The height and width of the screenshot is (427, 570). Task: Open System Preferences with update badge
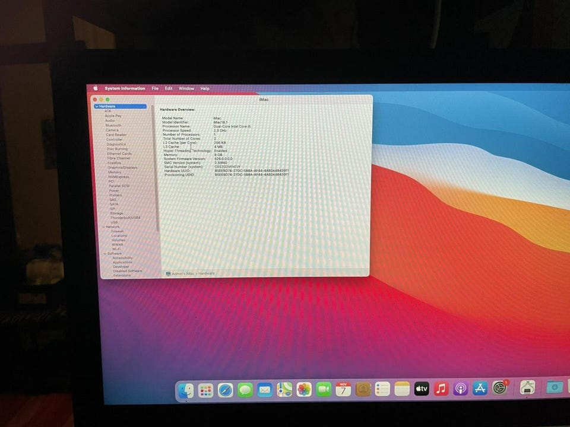[x=499, y=388]
